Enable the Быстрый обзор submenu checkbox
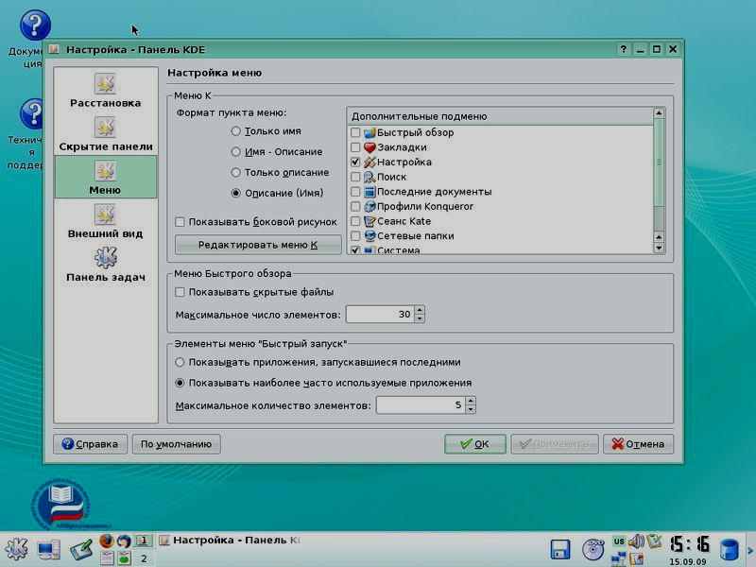 pos(355,132)
